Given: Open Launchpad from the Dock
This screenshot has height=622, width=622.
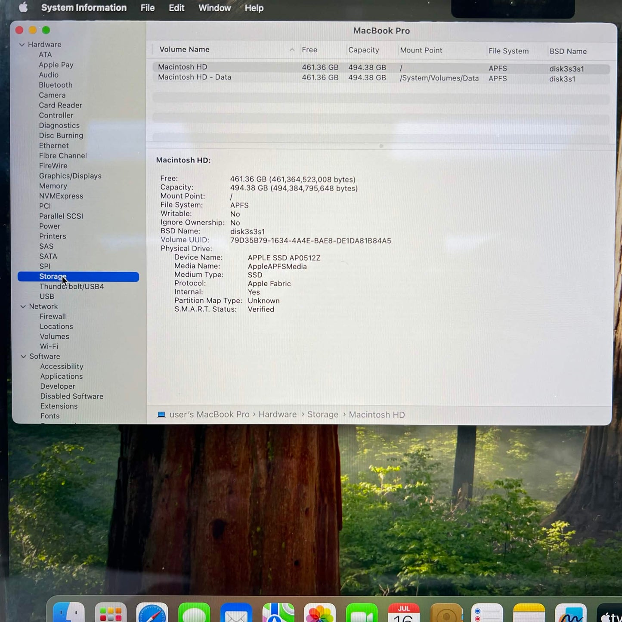Looking at the screenshot, I should [x=111, y=613].
